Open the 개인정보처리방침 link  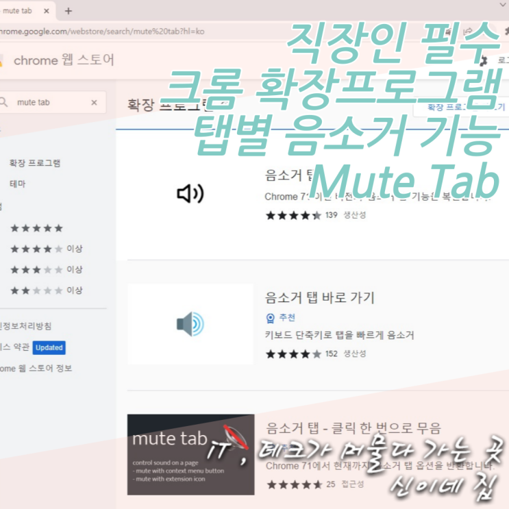click(25, 326)
